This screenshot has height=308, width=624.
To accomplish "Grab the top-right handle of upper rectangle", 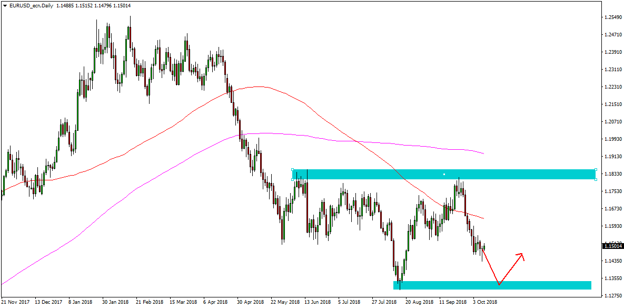I will point(596,169).
